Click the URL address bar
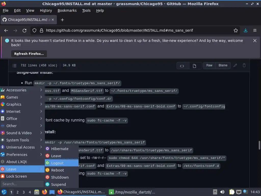The height and width of the screenshot is (196, 261). [135, 30]
